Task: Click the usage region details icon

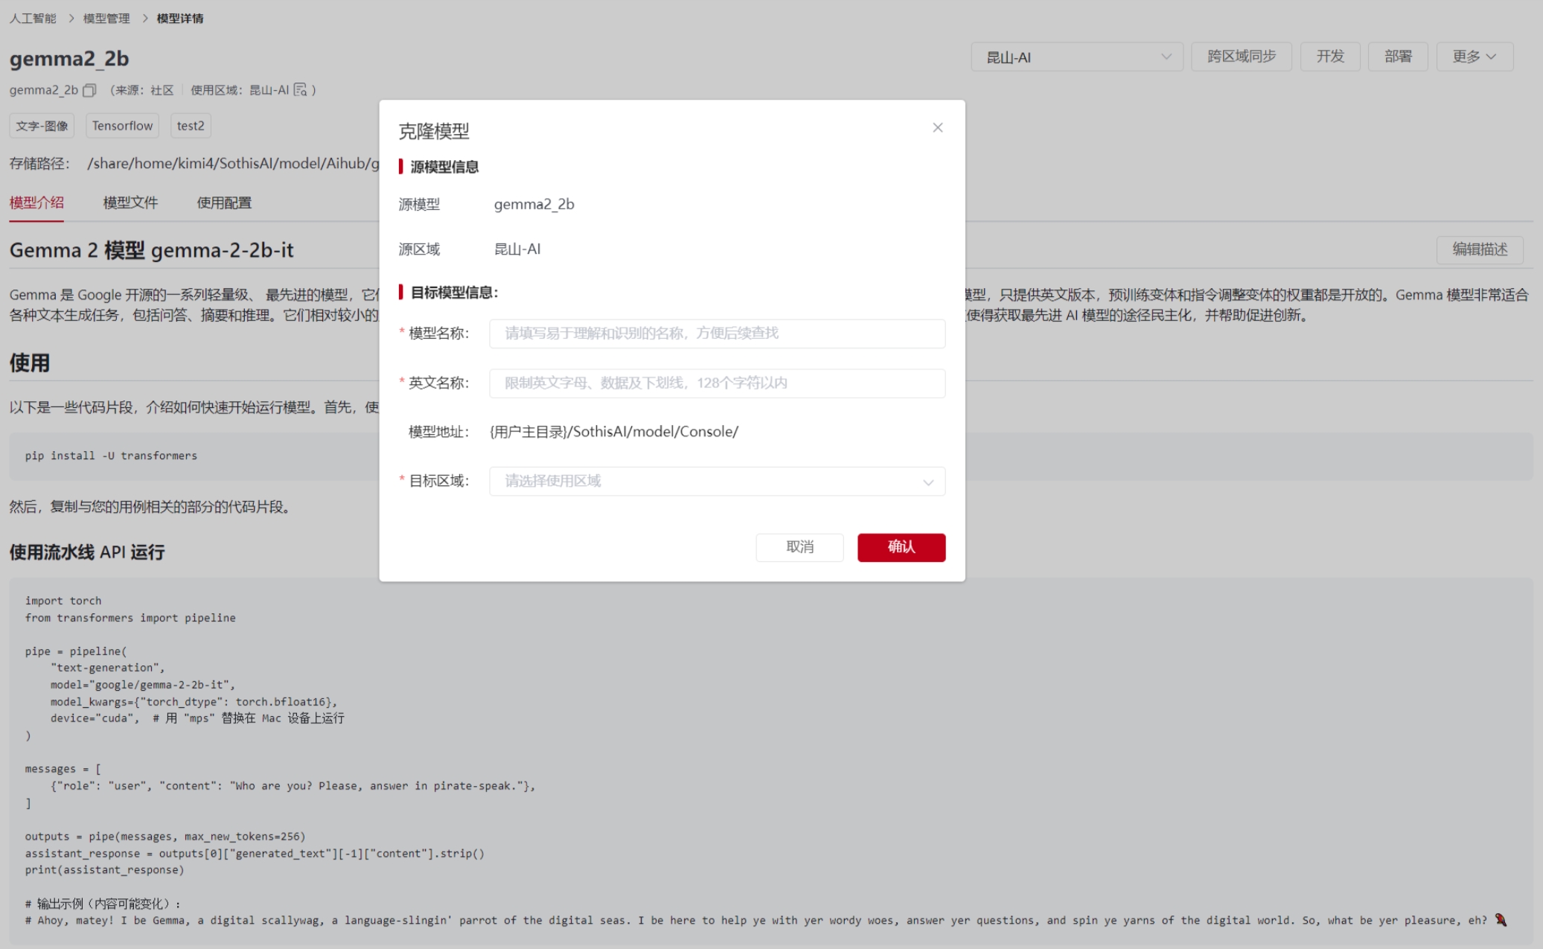Action: point(300,90)
